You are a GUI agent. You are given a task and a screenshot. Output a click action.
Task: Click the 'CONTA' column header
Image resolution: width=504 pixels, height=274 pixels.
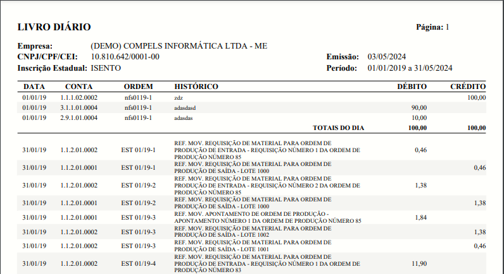(x=79, y=86)
